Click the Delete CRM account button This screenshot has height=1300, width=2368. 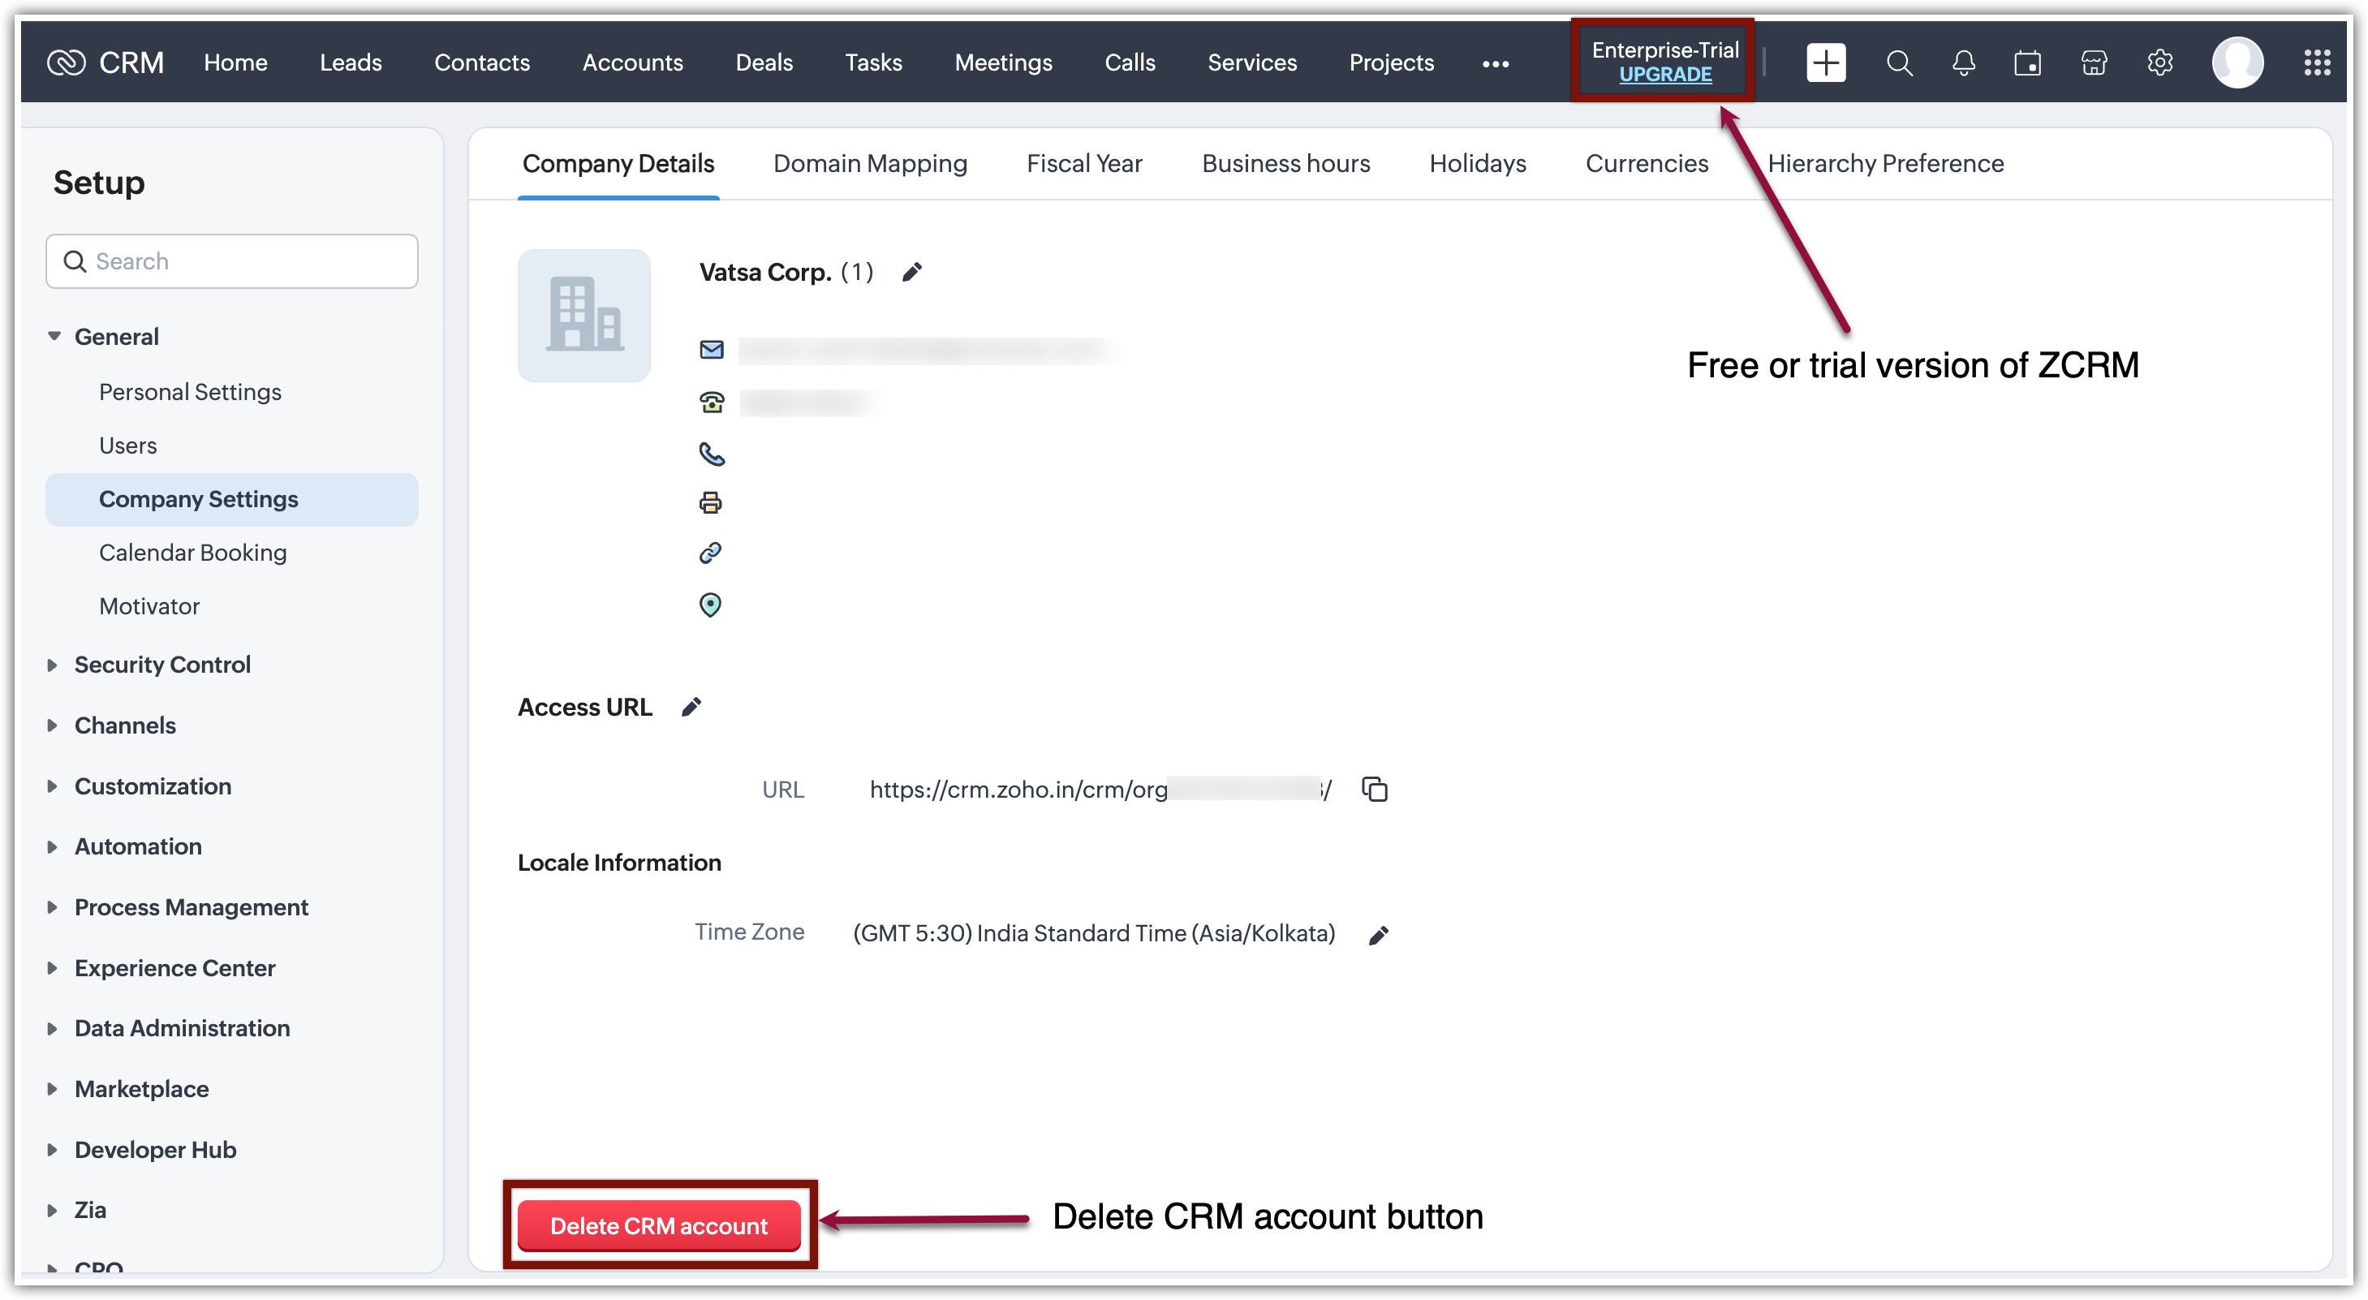[658, 1225]
